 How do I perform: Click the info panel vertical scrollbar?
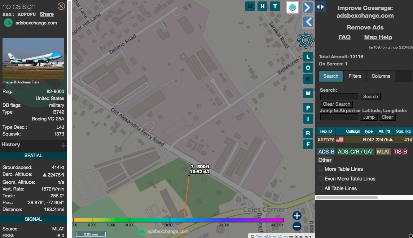tap(70, 47)
